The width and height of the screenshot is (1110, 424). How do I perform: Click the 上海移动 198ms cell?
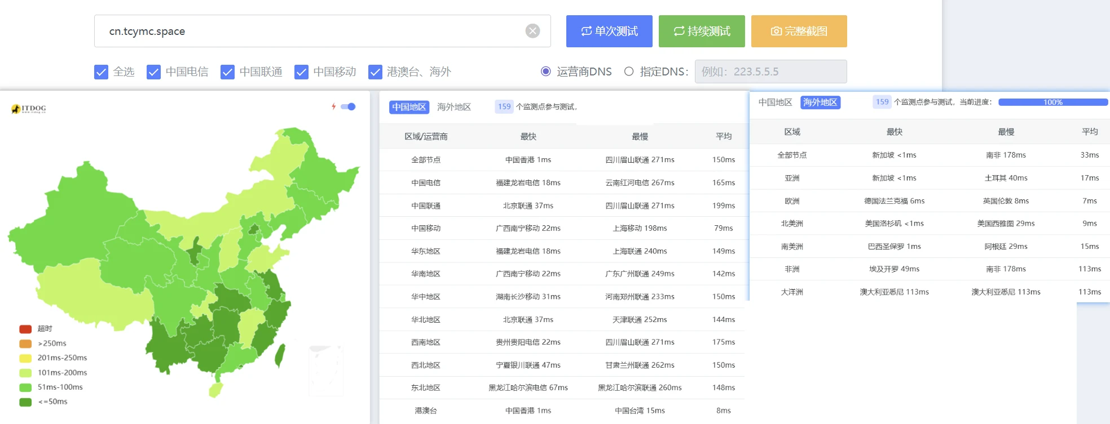pyautogui.click(x=640, y=228)
